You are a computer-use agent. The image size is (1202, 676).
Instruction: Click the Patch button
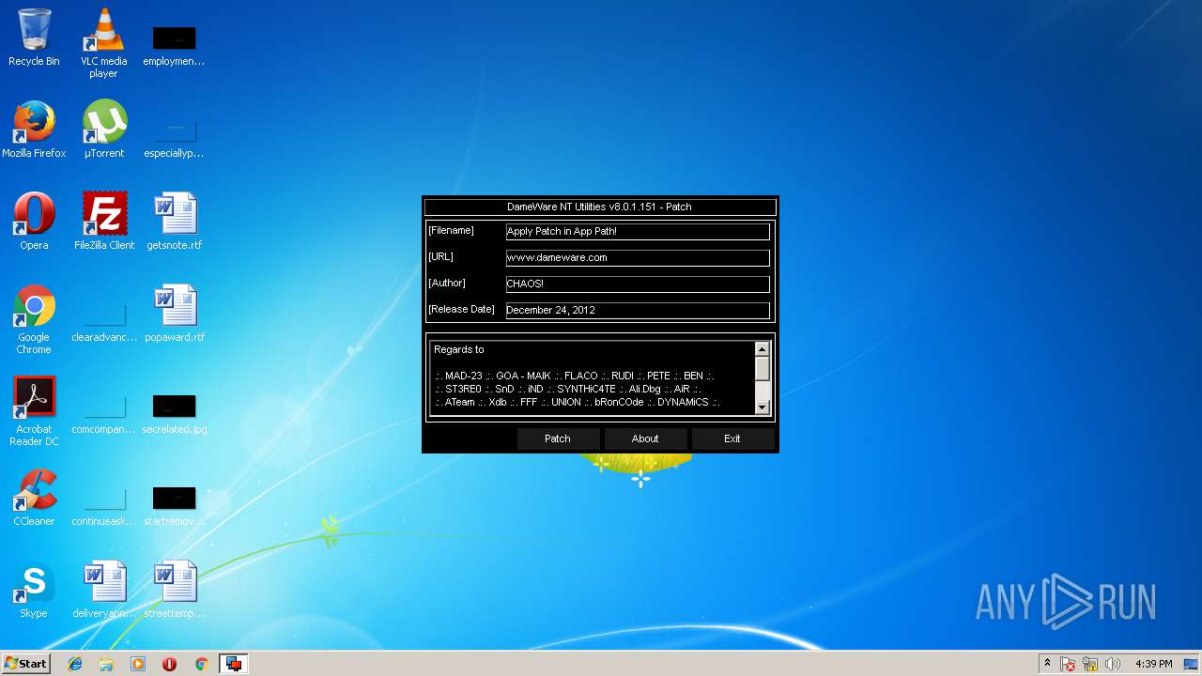[x=558, y=438]
